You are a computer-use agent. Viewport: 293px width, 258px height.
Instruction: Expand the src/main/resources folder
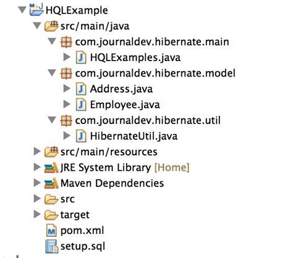point(37,151)
